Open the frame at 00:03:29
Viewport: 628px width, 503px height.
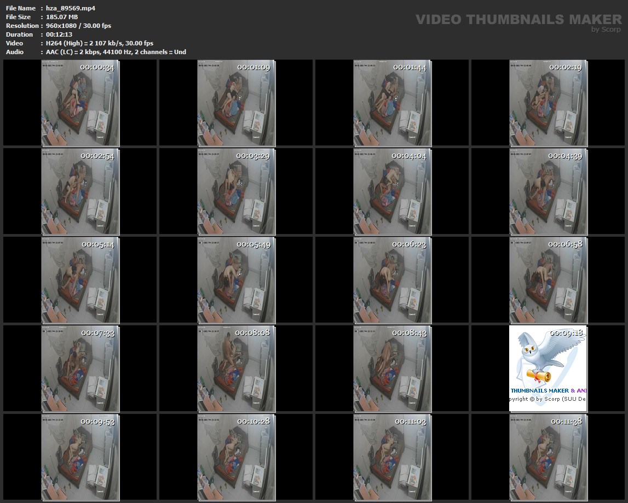pyautogui.click(x=236, y=191)
